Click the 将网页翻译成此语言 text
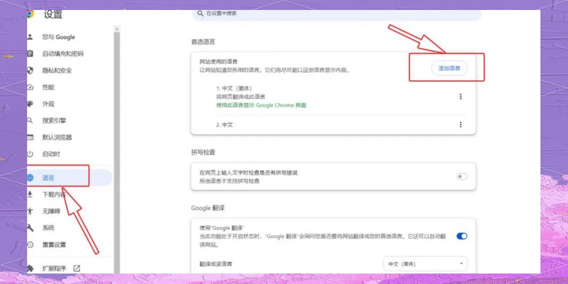The image size is (568, 284). pos(241,96)
